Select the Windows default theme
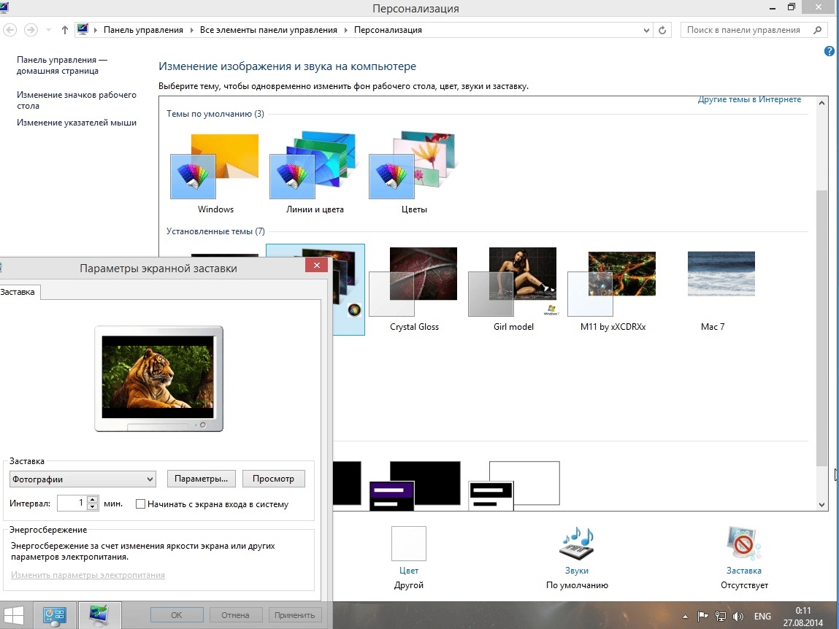The height and width of the screenshot is (629, 839). (215, 174)
